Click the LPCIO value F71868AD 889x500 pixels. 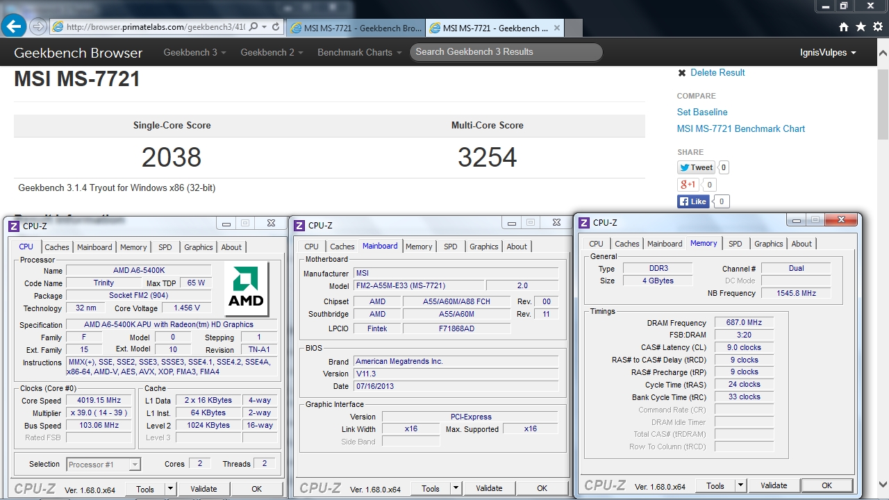point(456,329)
